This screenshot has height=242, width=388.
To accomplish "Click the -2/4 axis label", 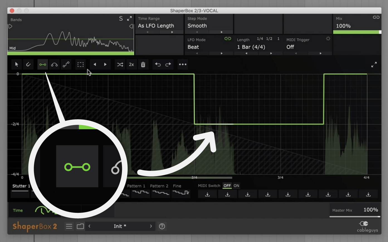I will [x=15, y=124].
